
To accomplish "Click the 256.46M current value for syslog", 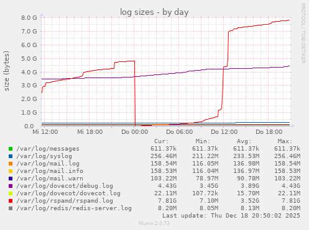I will [x=164, y=156].
